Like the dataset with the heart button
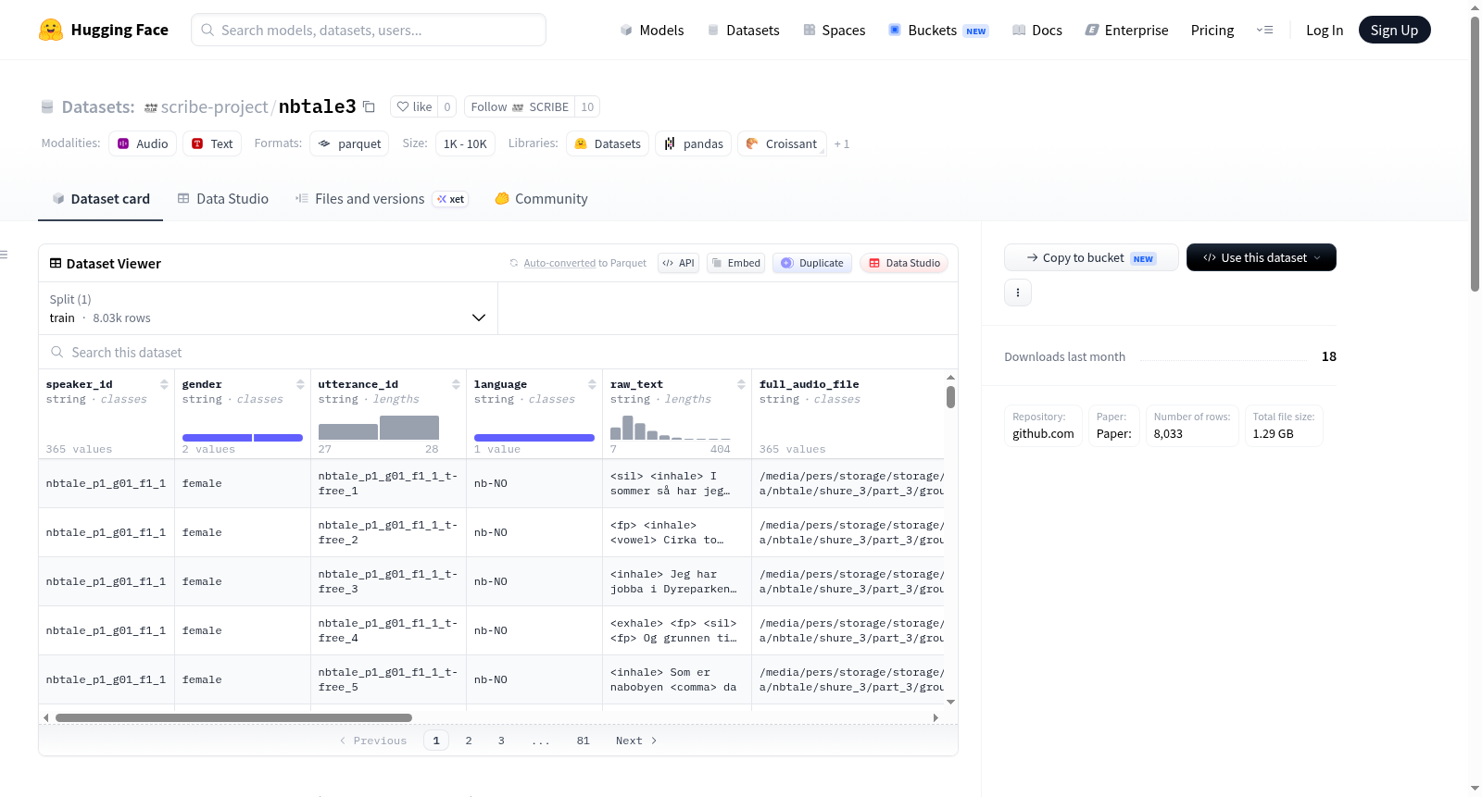The width and height of the screenshot is (1482, 797). click(414, 106)
